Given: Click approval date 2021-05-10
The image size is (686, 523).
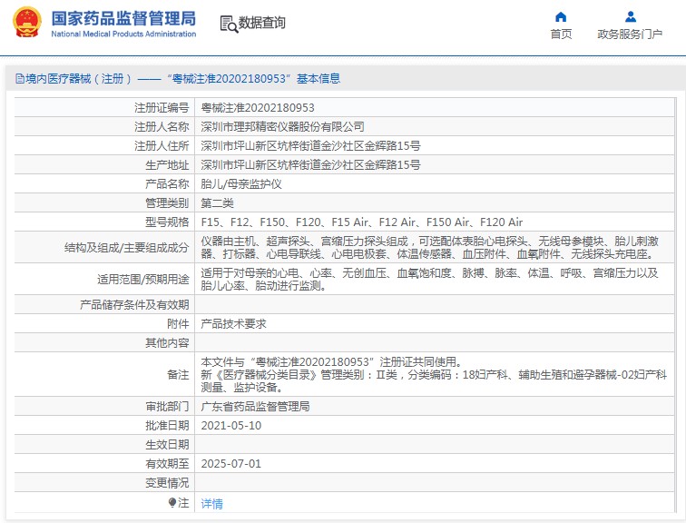Looking at the screenshot, I should [231, 426].
